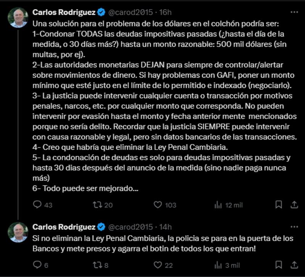Repost the second tweet with 8 reposts
This screenshot has width=305, height=277.
(x=97, y=265)
